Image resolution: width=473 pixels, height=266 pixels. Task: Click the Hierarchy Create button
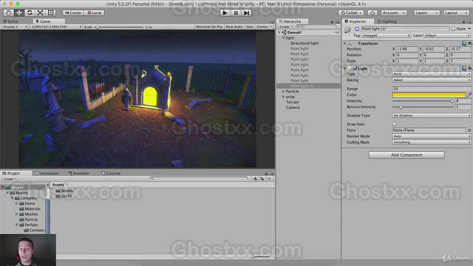(x=285, y=26)
